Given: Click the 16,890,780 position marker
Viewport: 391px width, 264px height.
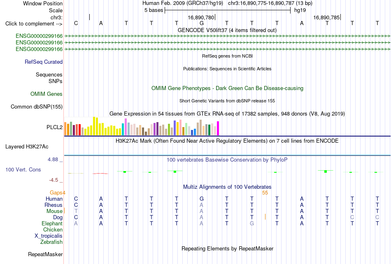Looking at the screenshot, I should pos(201,17).
